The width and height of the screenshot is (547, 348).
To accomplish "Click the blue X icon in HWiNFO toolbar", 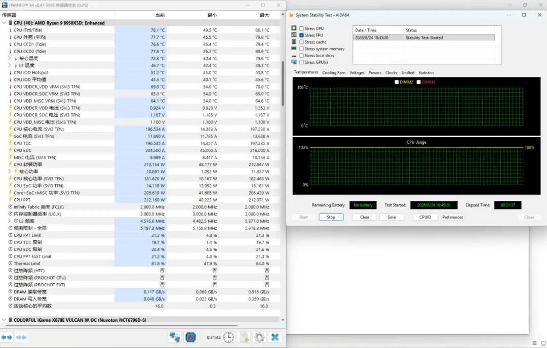I will tap(275, 337).
